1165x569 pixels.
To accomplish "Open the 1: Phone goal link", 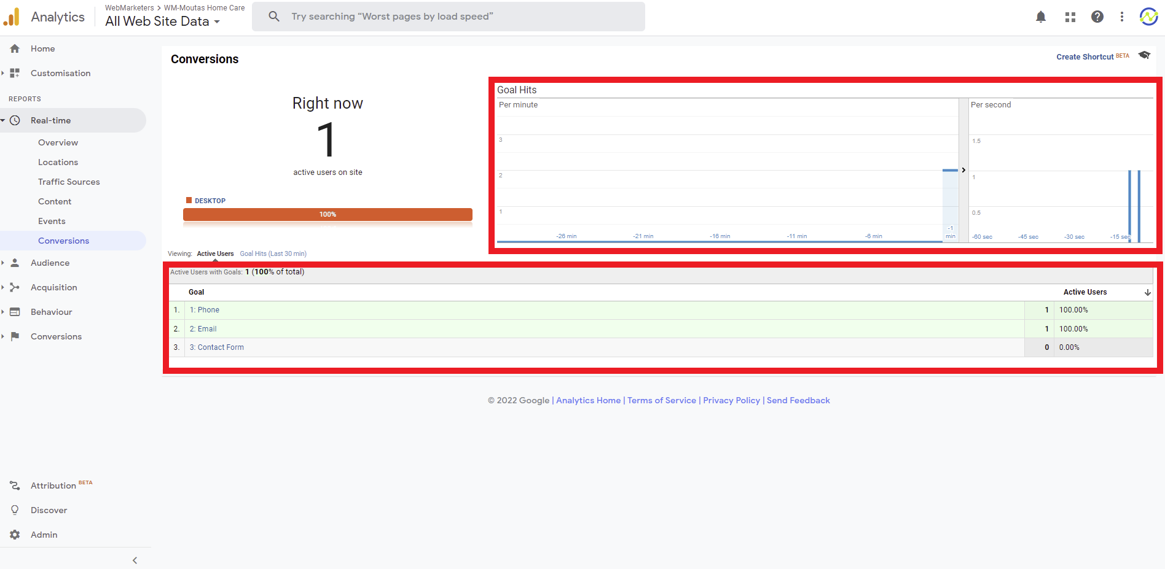I will [205, 310].
